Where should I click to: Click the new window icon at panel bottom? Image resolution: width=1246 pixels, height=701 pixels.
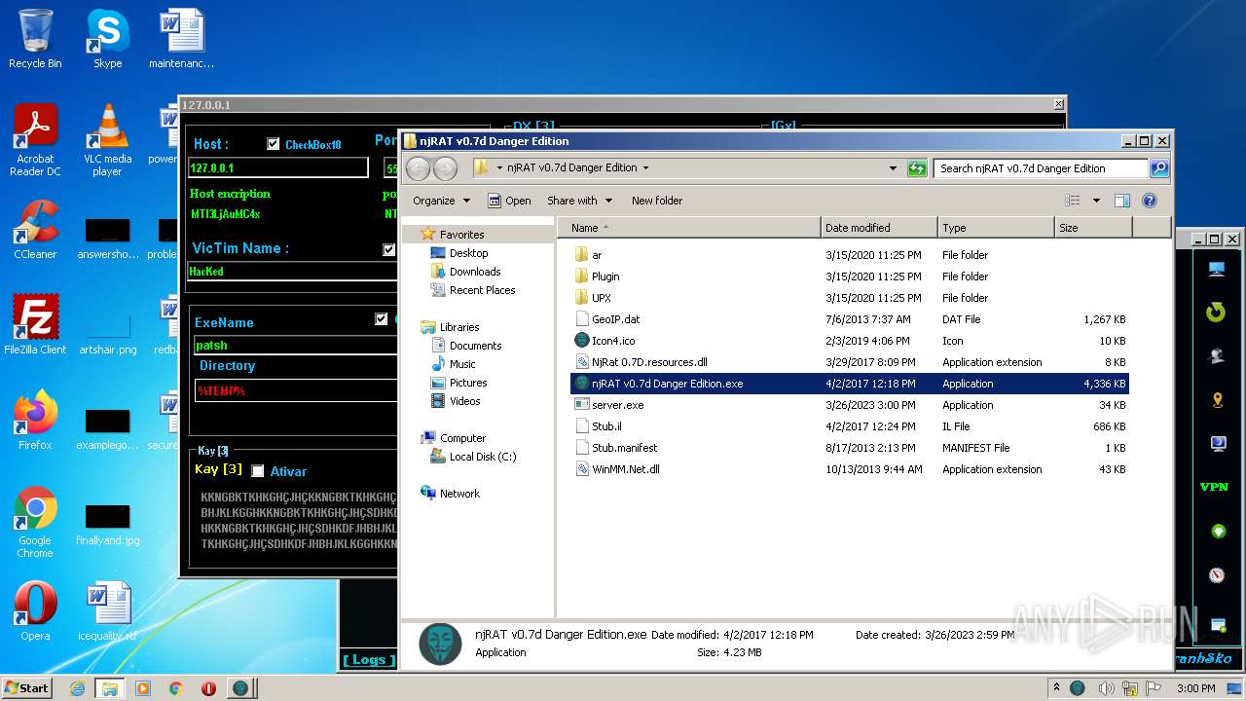pos(1218,624)
